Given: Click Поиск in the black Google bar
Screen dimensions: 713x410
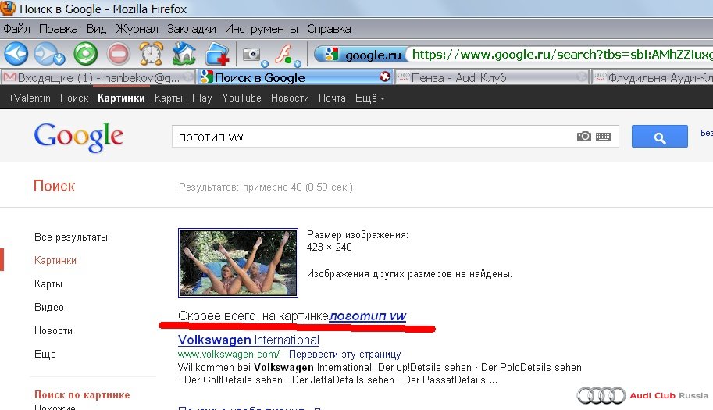Looking at the screenshot, I should pos(74,98).
